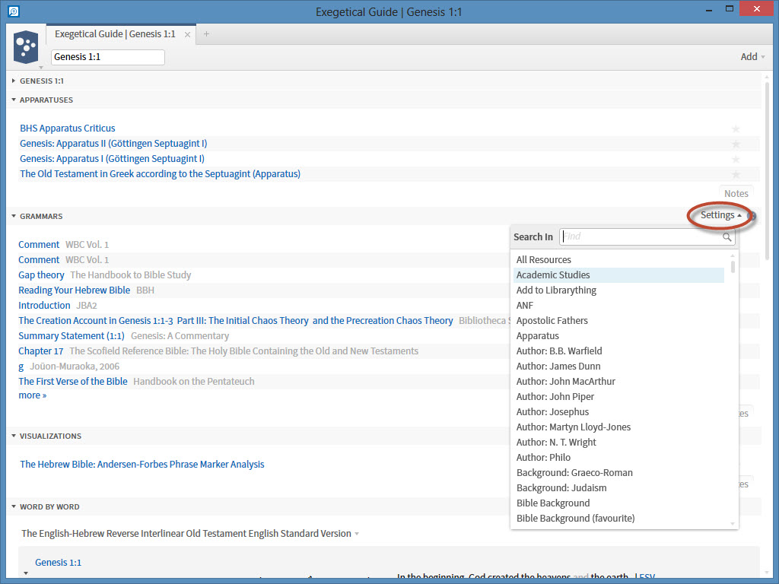Image resolution: width=779 pixels, height=584 pixels.
Task: Click the search magnifier in Search In box
Action: (727, 237)
